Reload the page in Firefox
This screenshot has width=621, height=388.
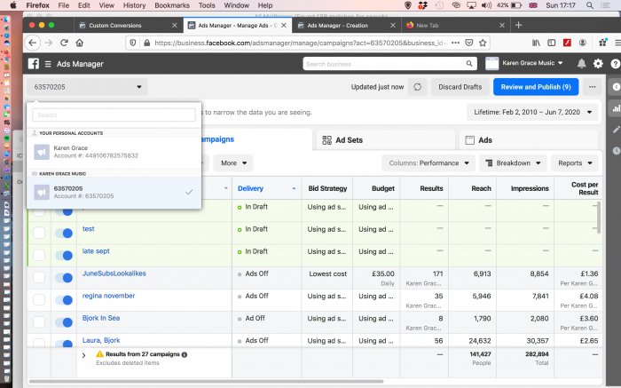[64, 43]
